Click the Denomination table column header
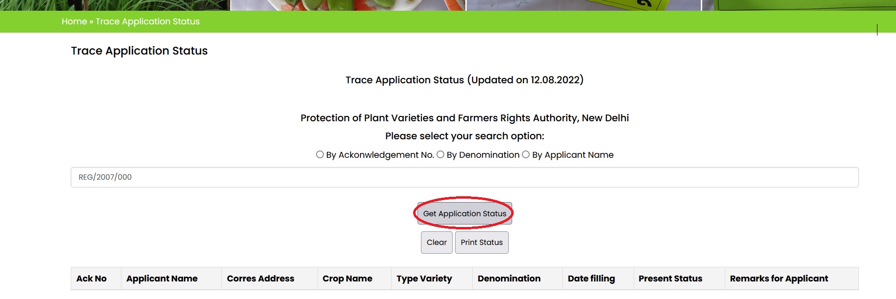The image size is (896, 299). 509,279
